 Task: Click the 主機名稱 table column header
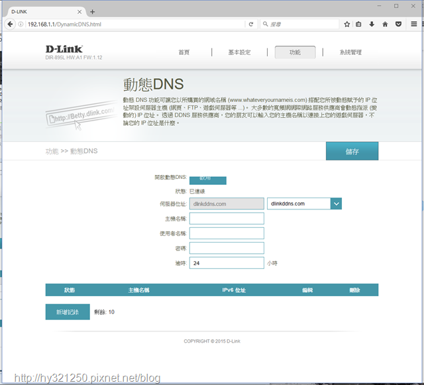click(x=138, y=290)
